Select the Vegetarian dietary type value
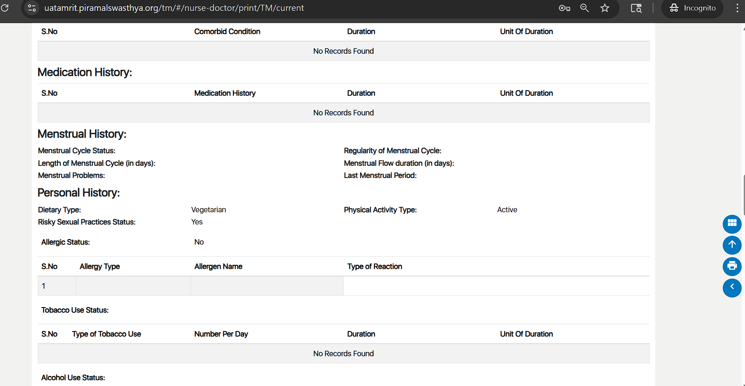This screenshot has height=386, width=745. (209, 210)
